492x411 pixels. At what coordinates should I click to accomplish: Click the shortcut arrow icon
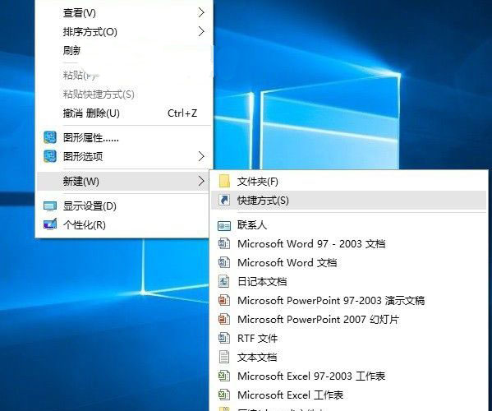click(224, 200)
